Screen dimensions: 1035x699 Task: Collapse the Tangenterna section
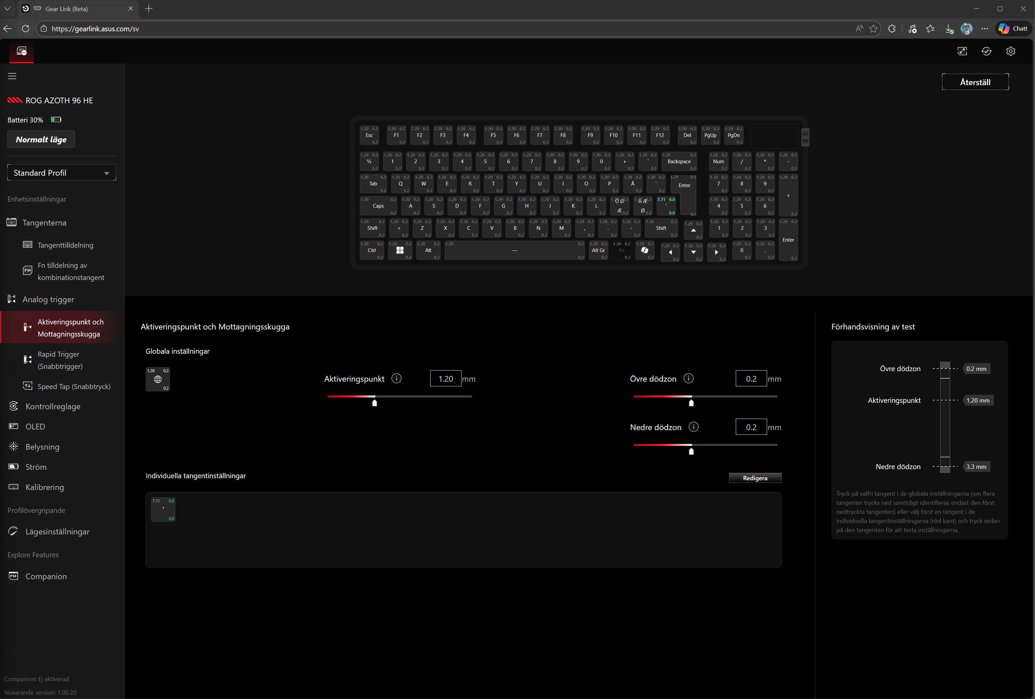(x=44, y=222)
